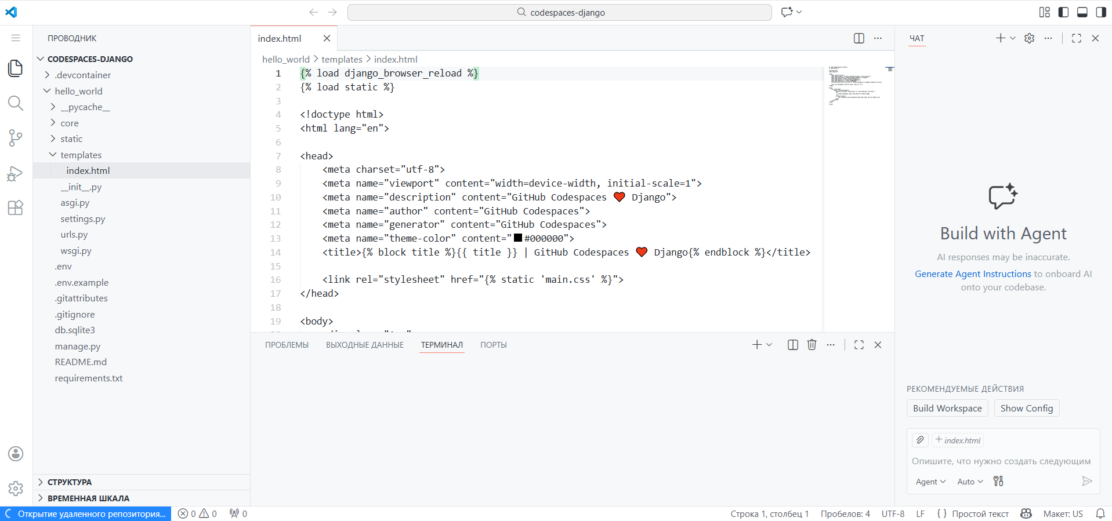Expand the .devcontainer folder
This screenshot has width=1112, height=521.
[x=82, y=75]
